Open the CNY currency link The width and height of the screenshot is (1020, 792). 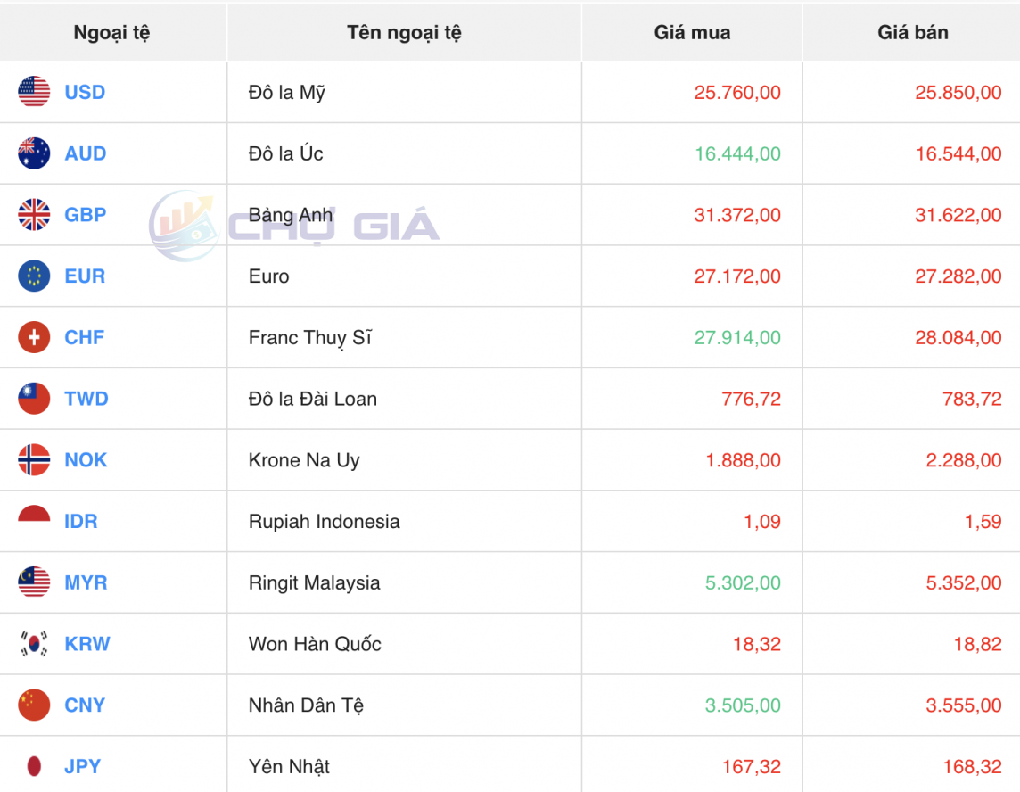(x=85, y=705)
